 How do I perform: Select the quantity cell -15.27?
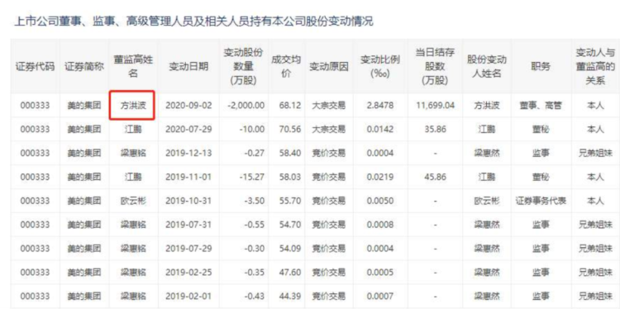point(251,177)
